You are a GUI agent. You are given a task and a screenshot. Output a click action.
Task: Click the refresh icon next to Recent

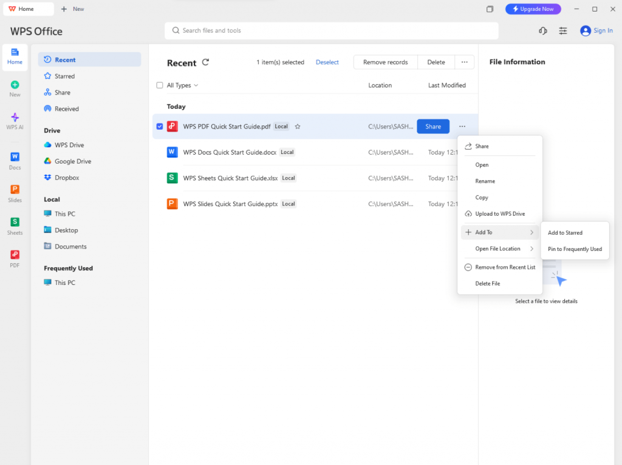click(x=205, y=62)
